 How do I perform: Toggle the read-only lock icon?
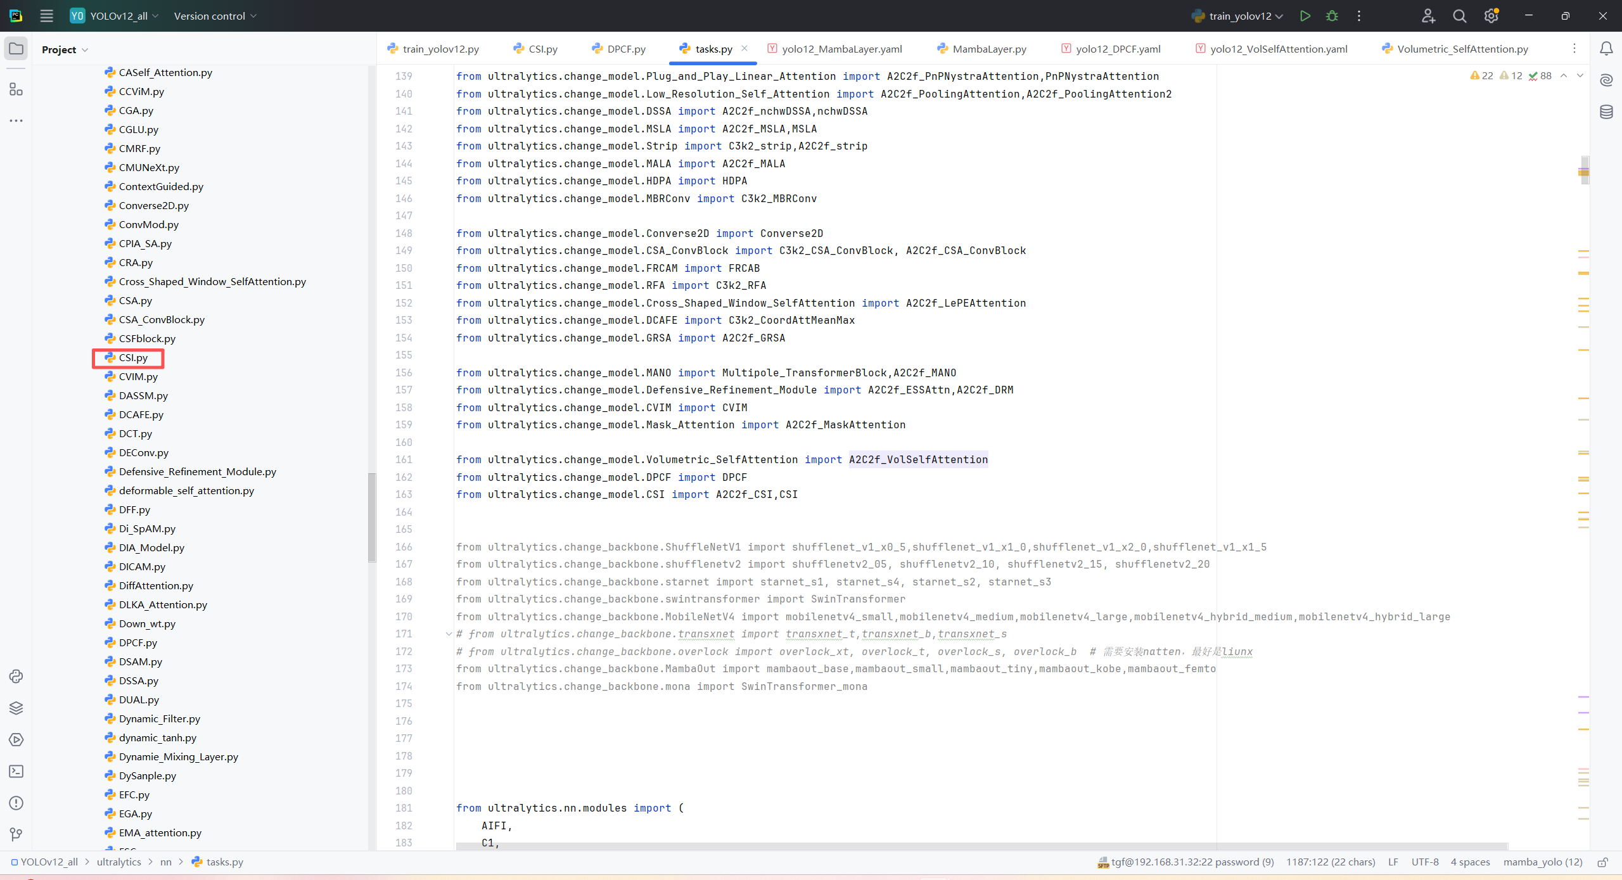pos(1603,862)
